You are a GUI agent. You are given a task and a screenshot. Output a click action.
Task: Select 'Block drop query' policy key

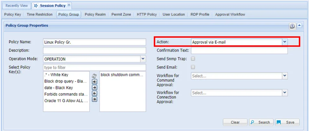(66, 81)
